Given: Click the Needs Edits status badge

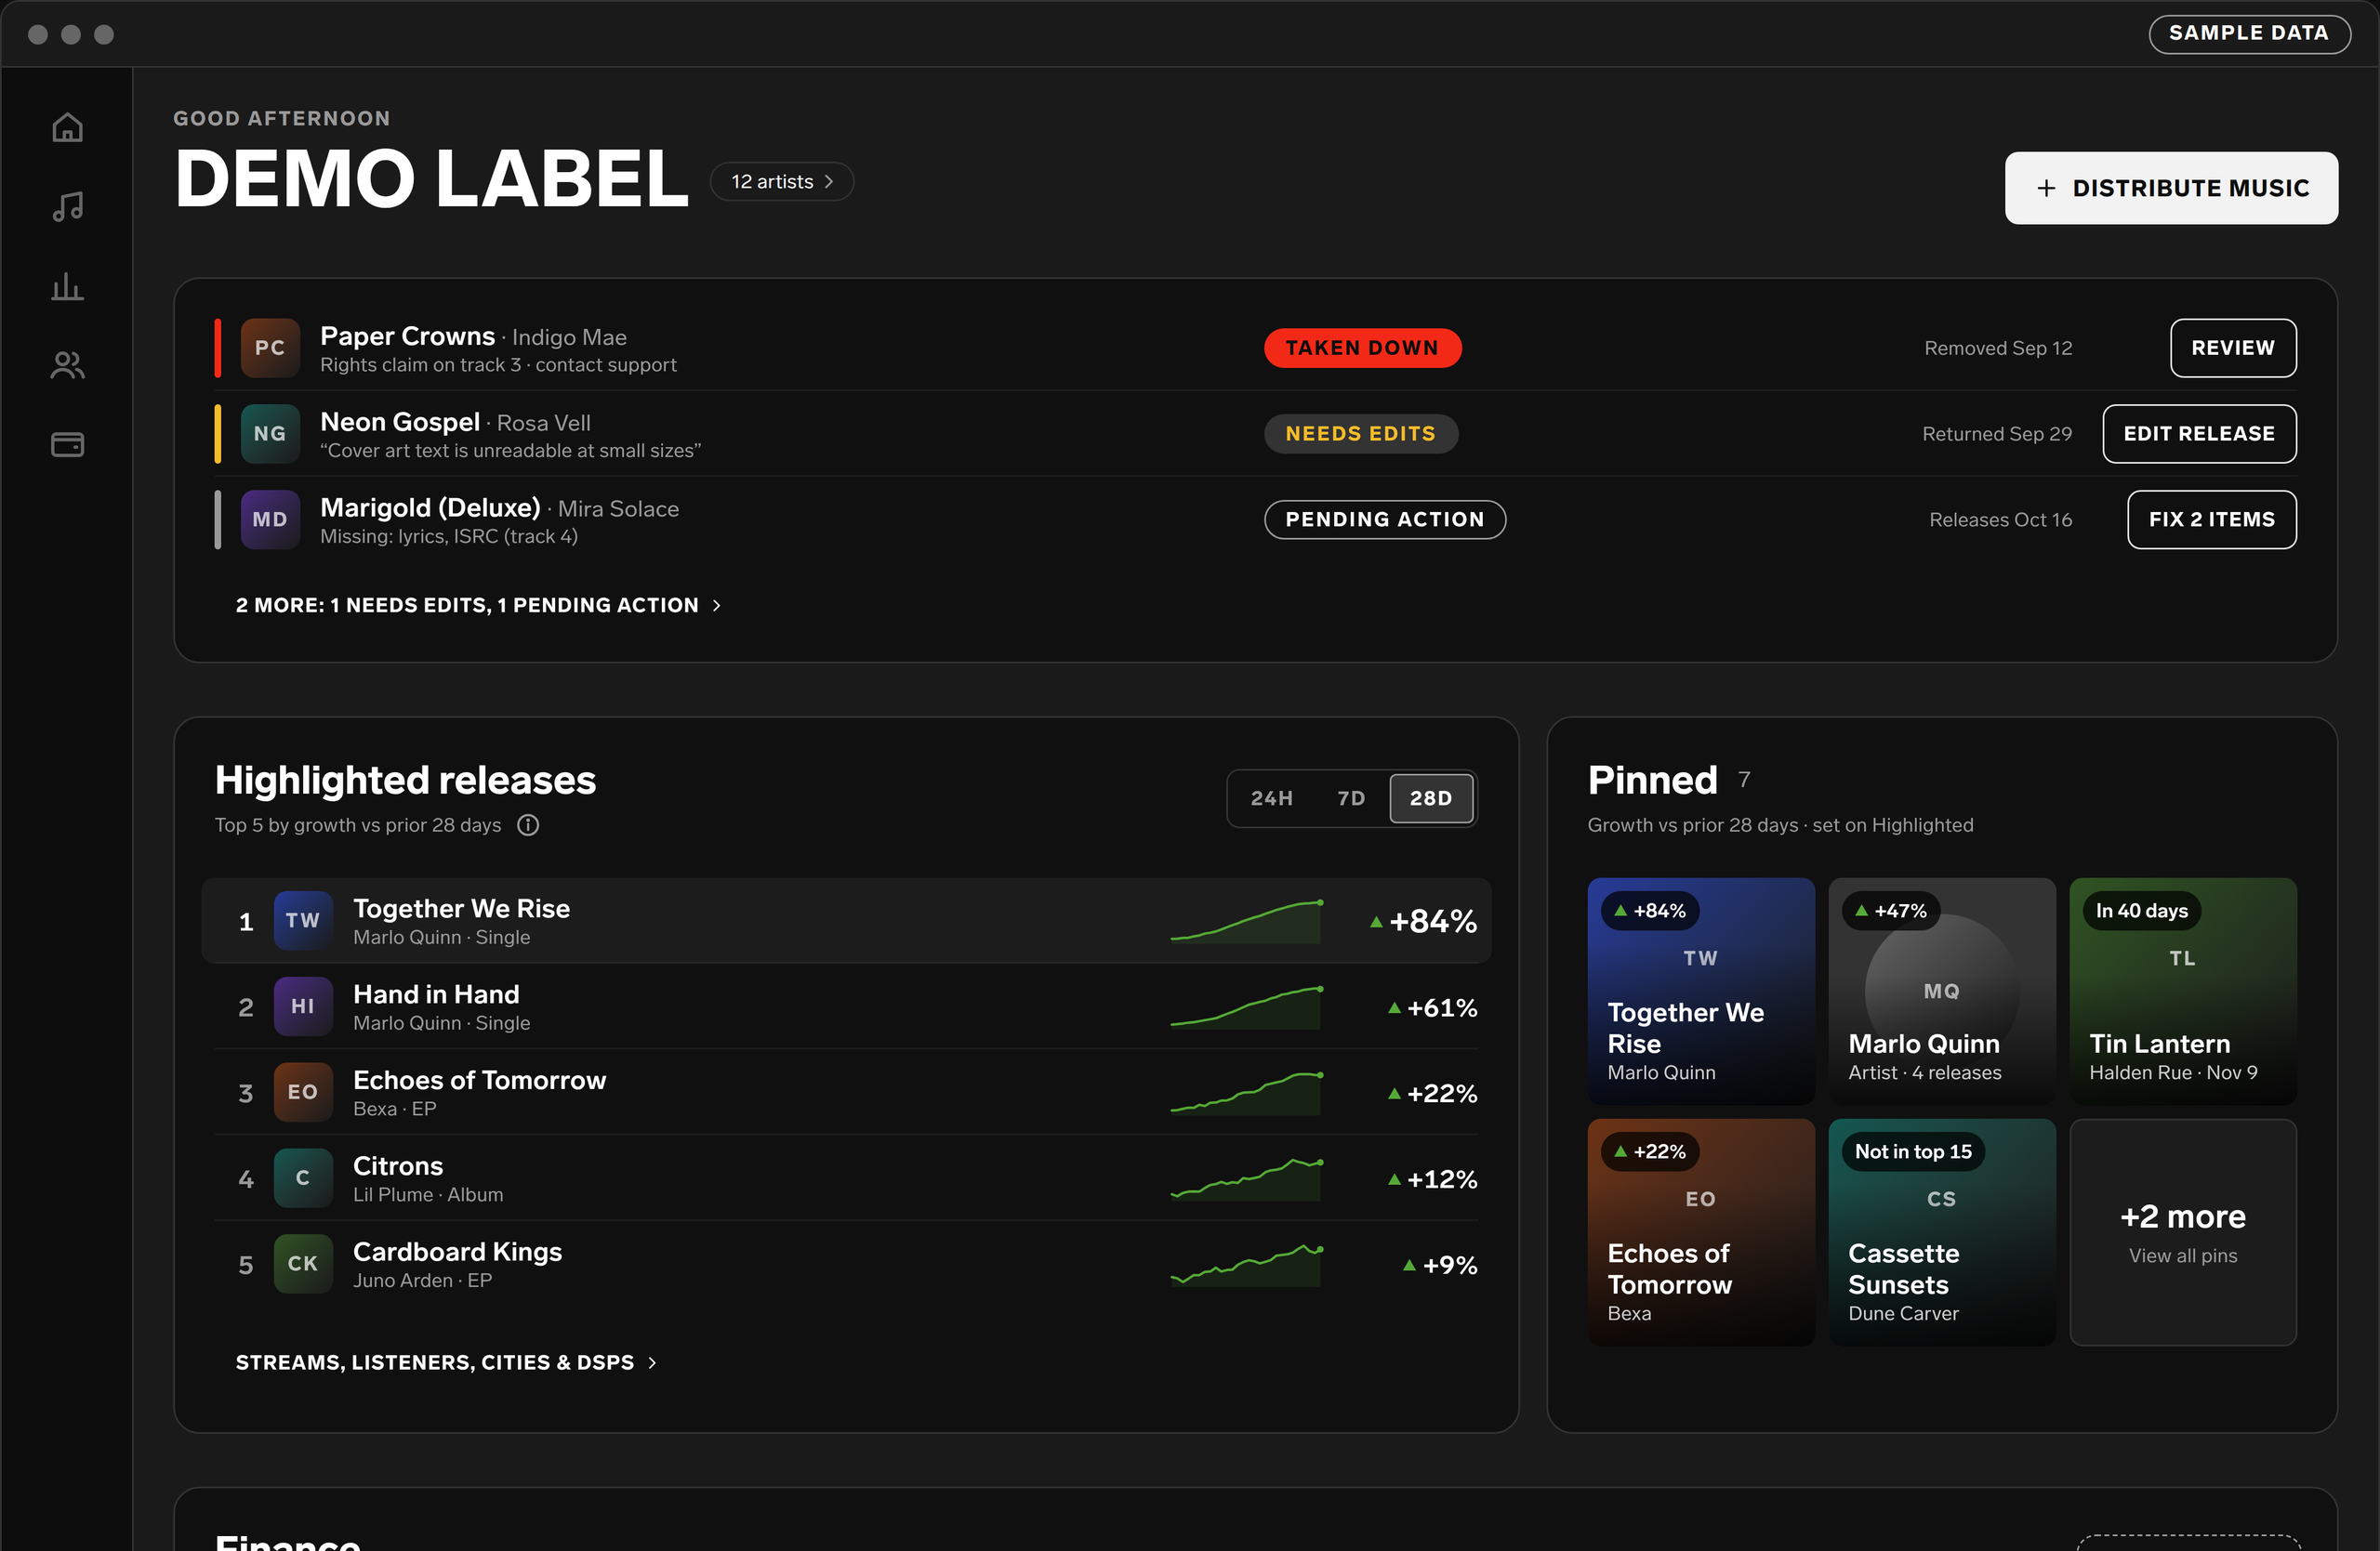Looking at the screenshot, I should click(1360, 434).
